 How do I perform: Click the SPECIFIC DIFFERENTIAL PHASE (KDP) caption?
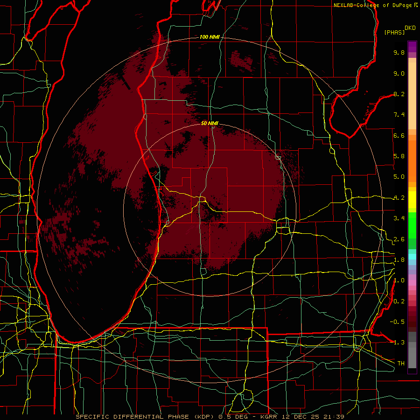click(x=146, y=417)
